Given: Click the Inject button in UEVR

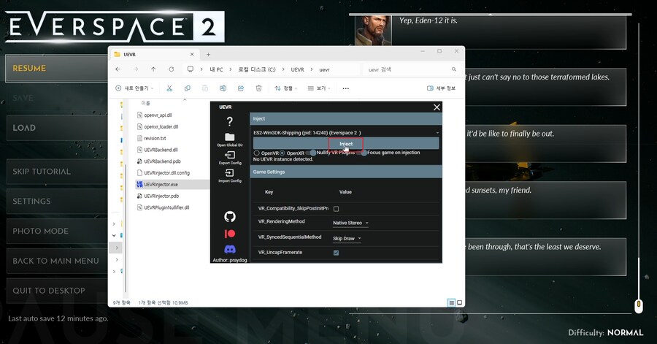Looking at the screenshot, I should click(346, 144).
